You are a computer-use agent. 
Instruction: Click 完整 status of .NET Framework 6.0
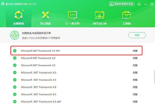pos(135,95)
